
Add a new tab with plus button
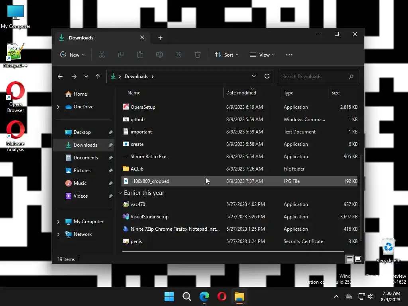pos(160,38)
